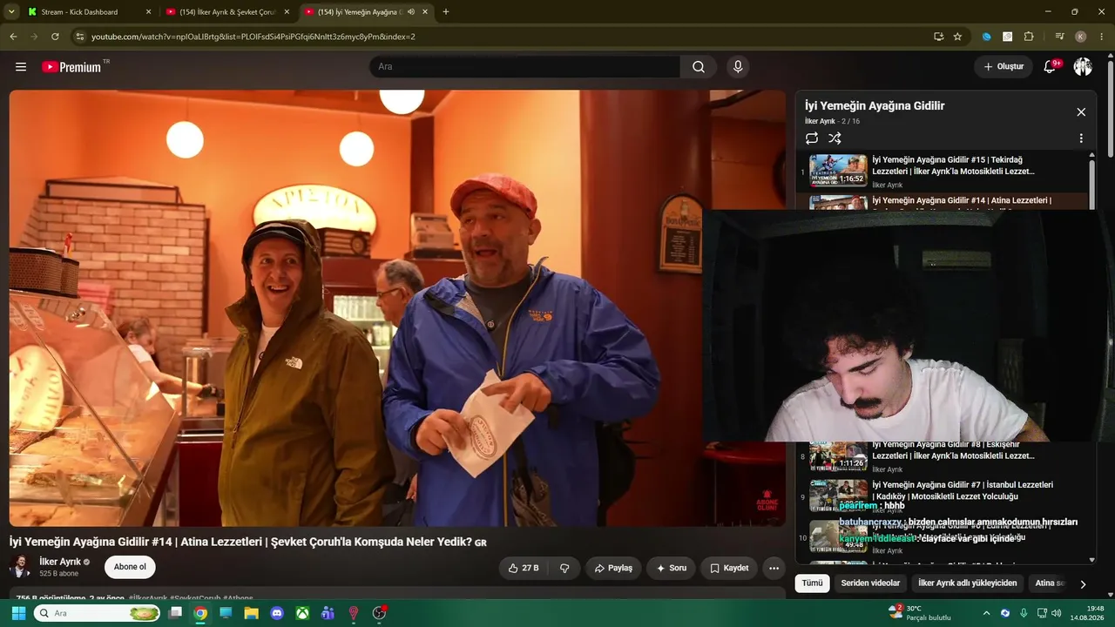This screenshot has width=1115, height=627.
Task: Open Chrome media controls icon
Action: tap(1059, 37)
